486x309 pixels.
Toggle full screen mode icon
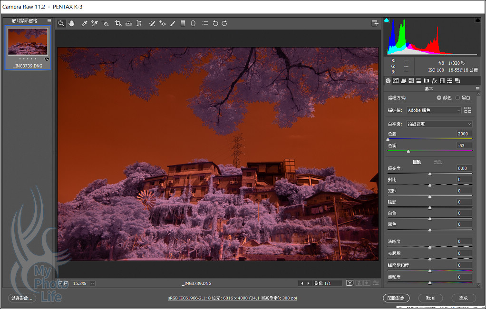pos(375,23)
